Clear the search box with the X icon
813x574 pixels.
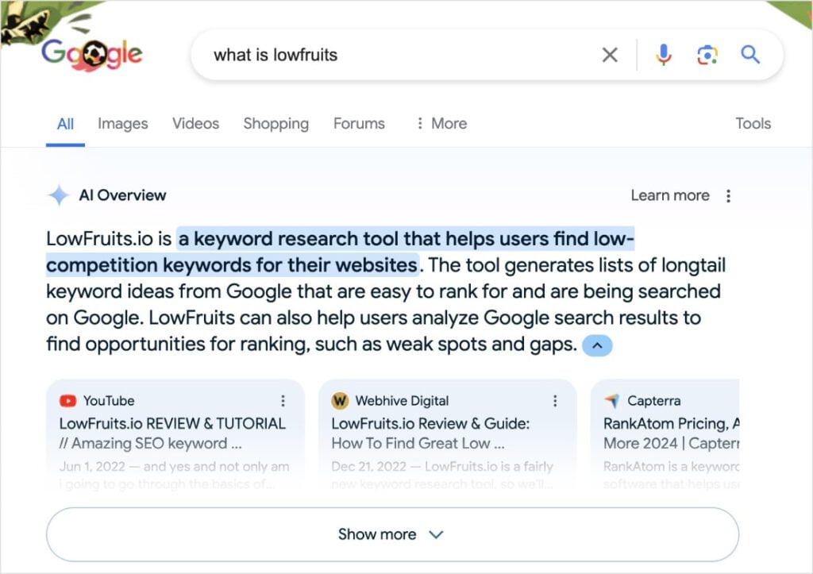[x=610, y=55]
